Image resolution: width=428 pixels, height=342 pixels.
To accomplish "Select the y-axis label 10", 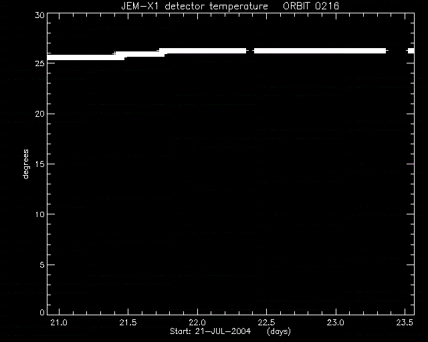I will tap(40, 214).
